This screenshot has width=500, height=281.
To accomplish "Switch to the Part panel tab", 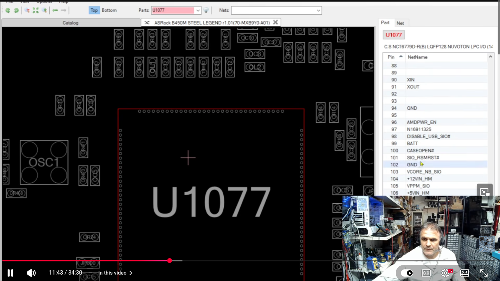I will 385,23.
